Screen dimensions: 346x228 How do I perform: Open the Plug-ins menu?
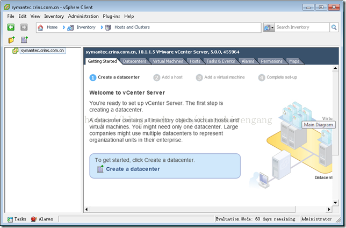point(111,16)
